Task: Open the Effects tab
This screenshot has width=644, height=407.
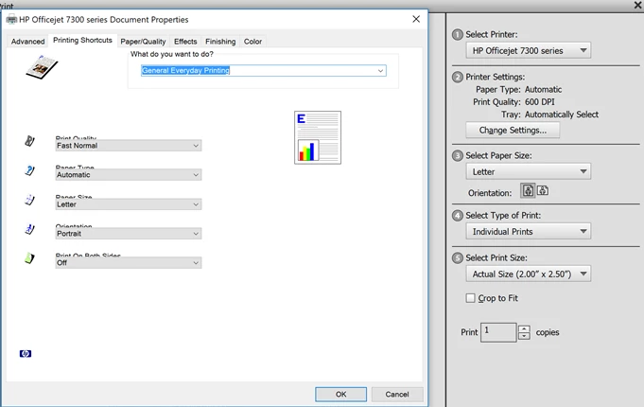Action: click(185, 42)
